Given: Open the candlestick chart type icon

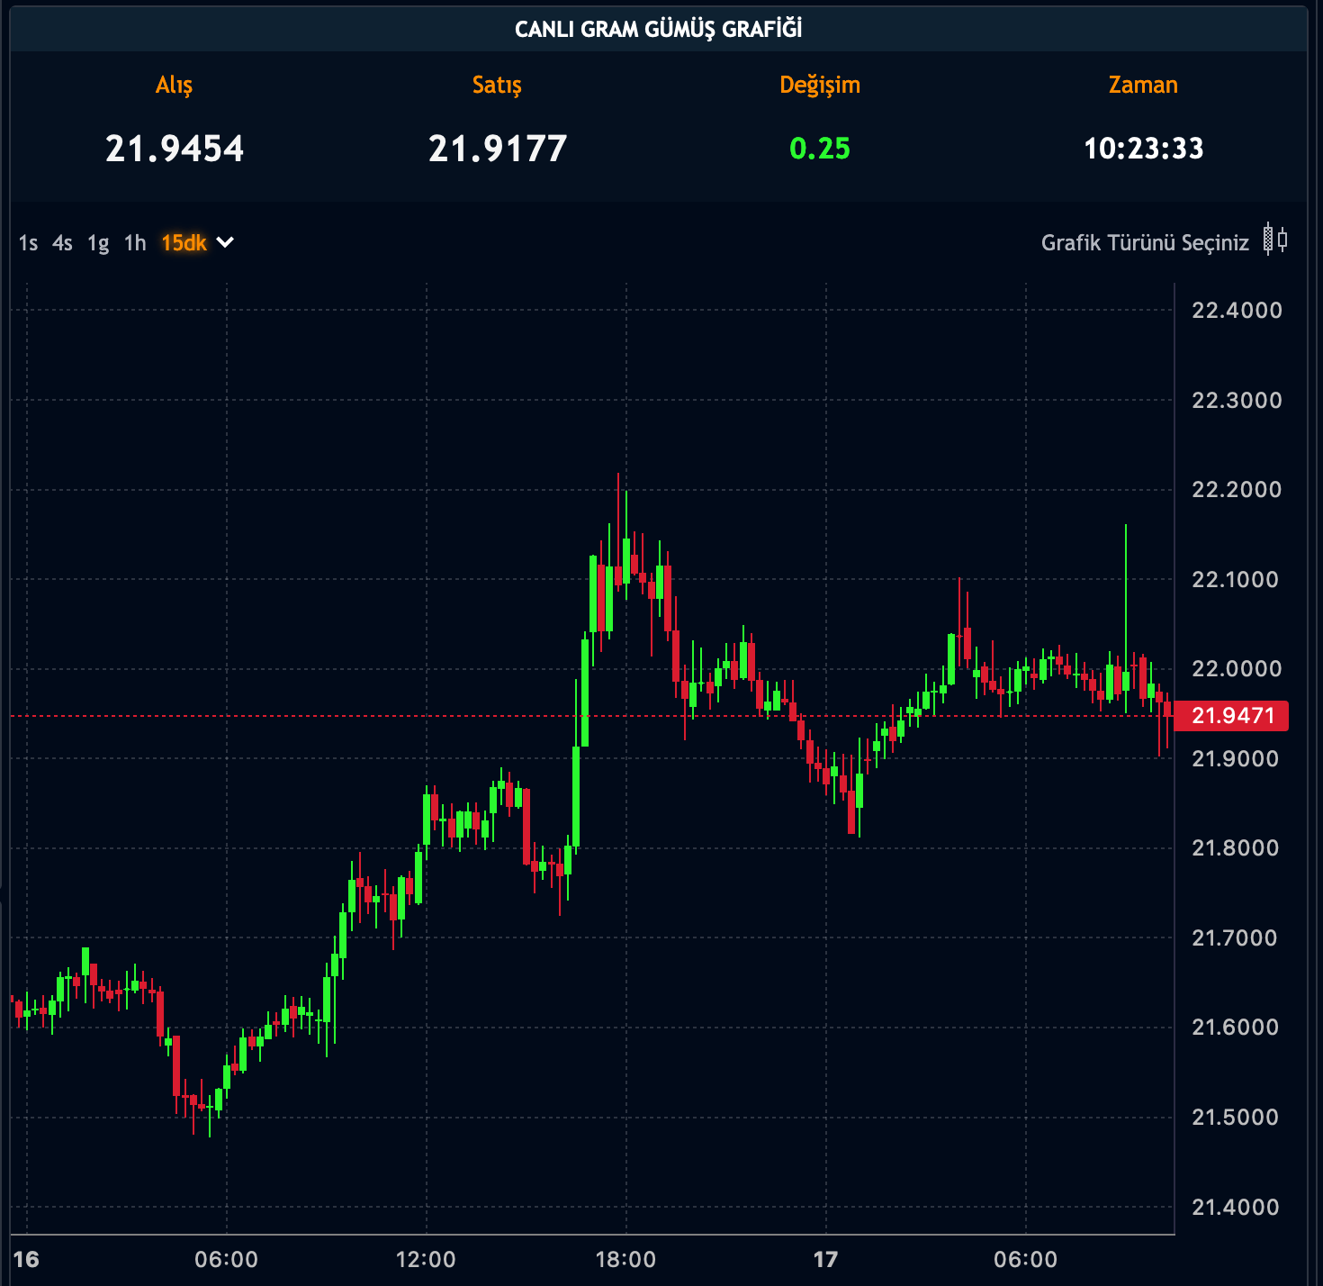Looking at the screenshot, I should [x=1274, y=240].
